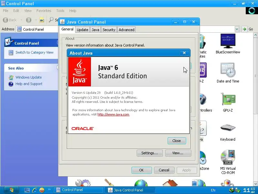Viewport: 258px width, 194px height.
Task: Click the Control Panel taskbar button
Action: pyautogui.click(x=79, y=190)
